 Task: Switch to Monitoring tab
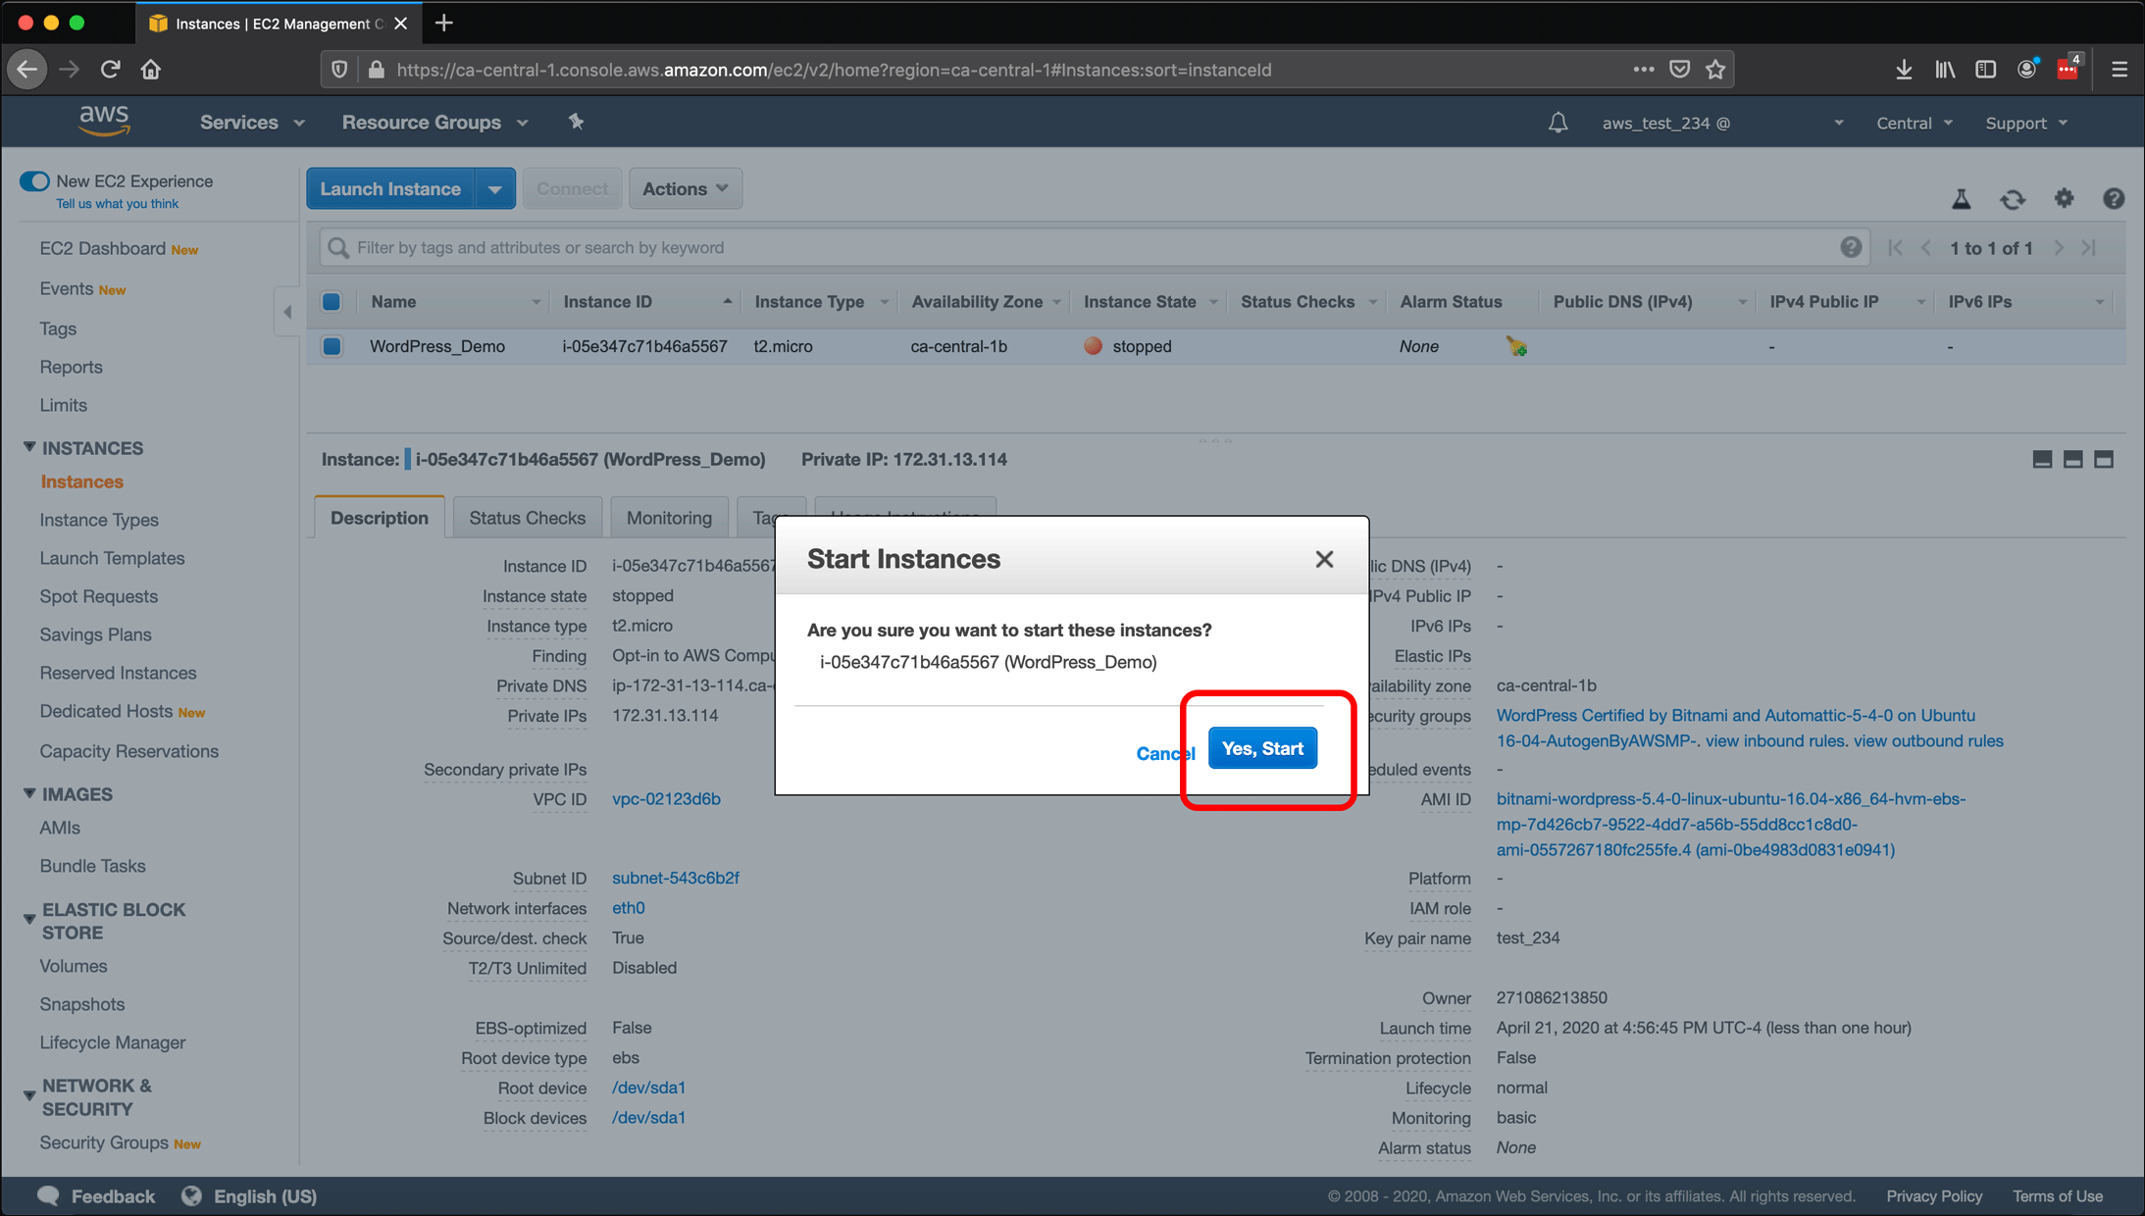pos(669,517)
